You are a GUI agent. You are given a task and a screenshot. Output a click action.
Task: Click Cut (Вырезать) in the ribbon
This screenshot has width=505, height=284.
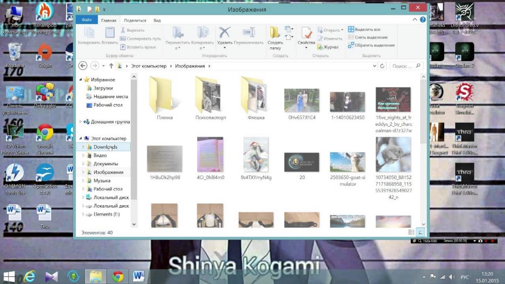click(132, 30)
